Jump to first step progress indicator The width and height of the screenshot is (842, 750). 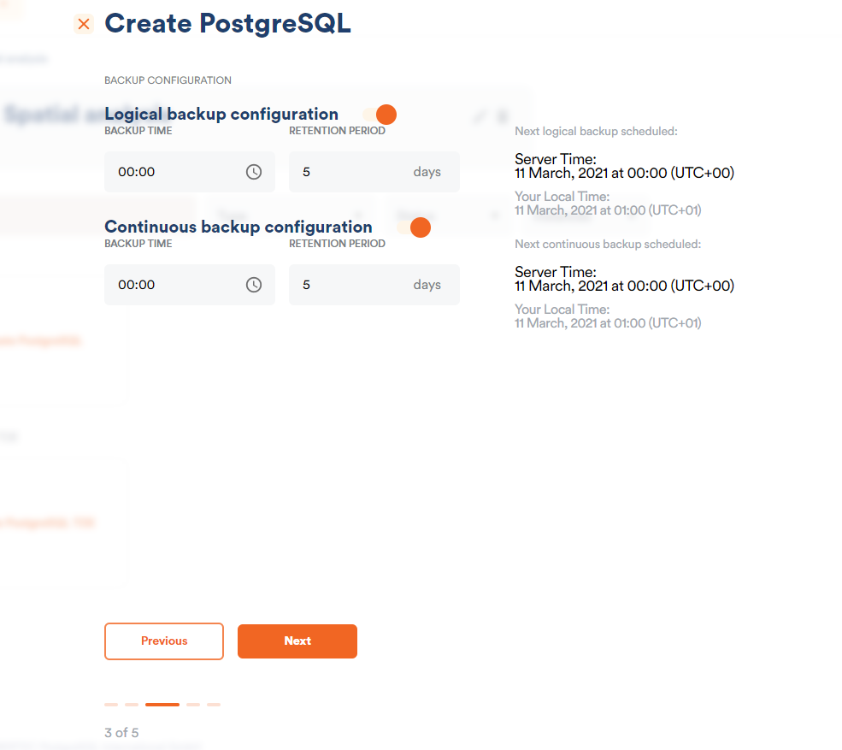pos(111,705)
